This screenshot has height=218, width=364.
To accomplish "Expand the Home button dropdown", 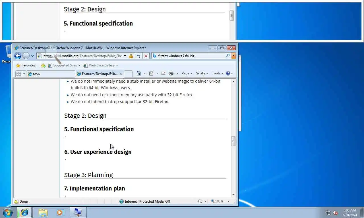I will (x=145, y=73).
